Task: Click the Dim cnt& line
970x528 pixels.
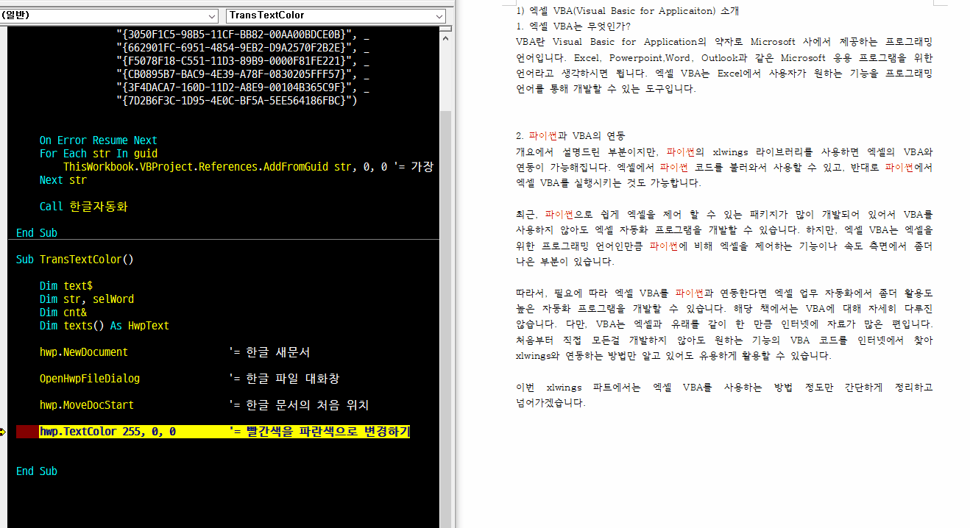Action: coord(63,313)
